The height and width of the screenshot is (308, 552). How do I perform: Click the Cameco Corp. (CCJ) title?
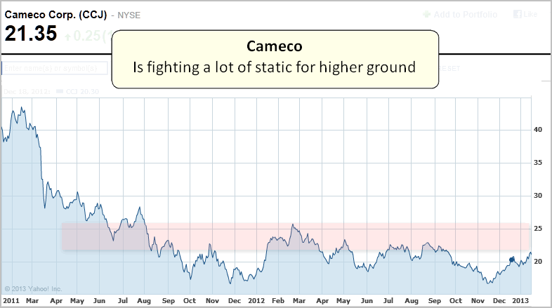(x=55, y=15)
